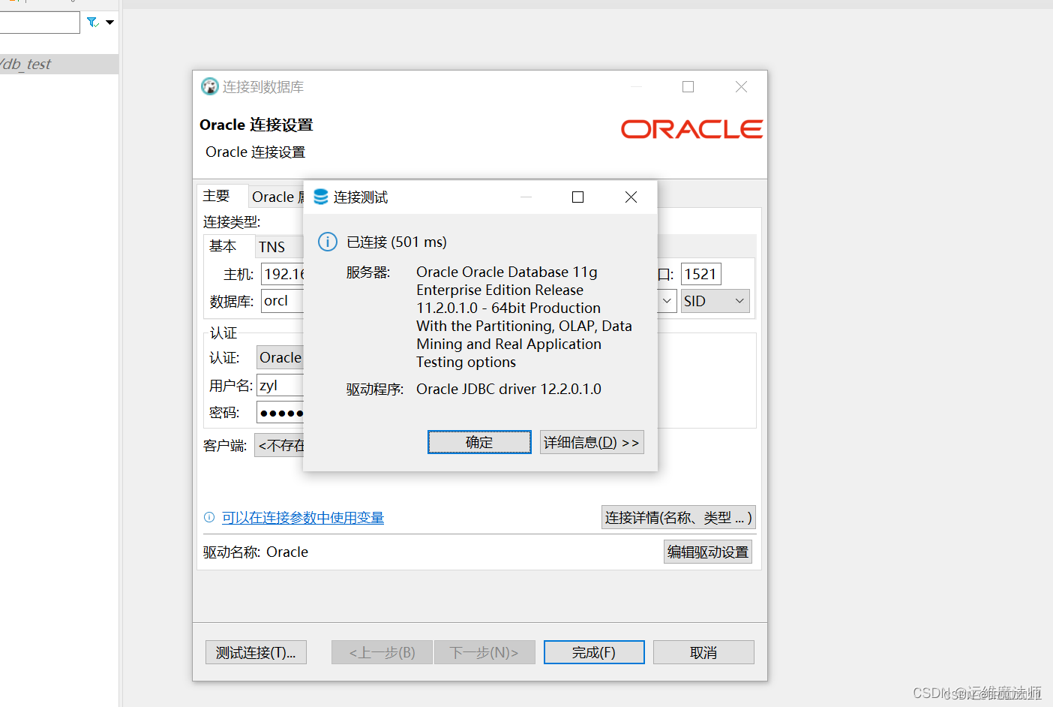Image resolution: width=1053 pixels, height=707 pixels.
Task: Close the 连接测试 dialog
Action: [631, 197]
